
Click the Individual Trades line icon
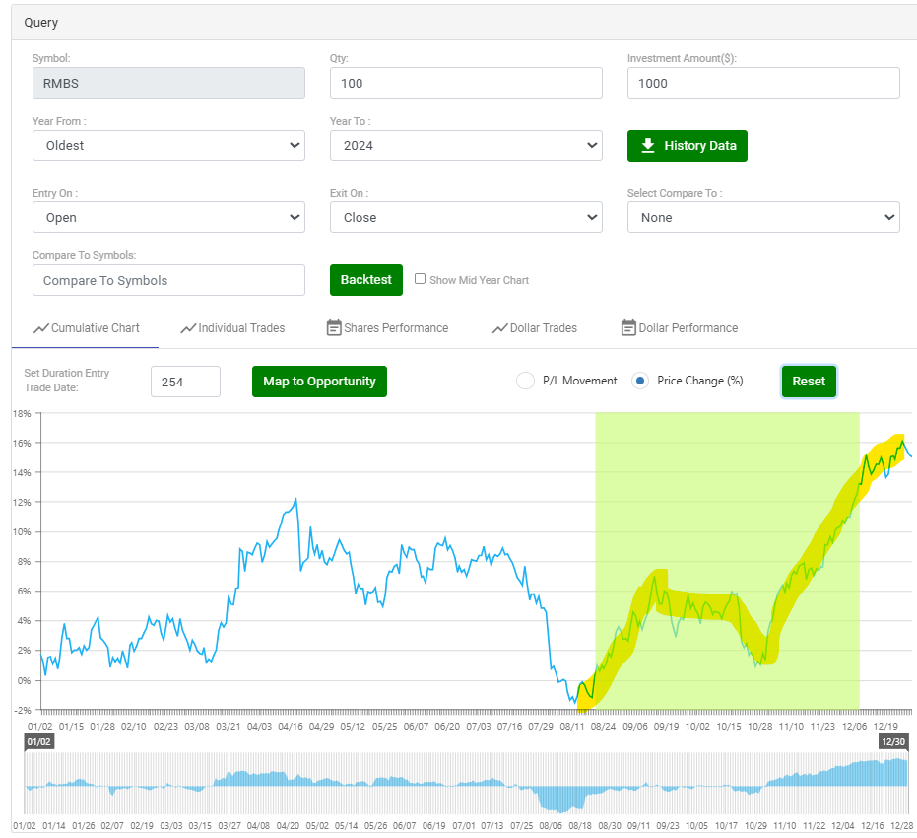coord(188,328)
